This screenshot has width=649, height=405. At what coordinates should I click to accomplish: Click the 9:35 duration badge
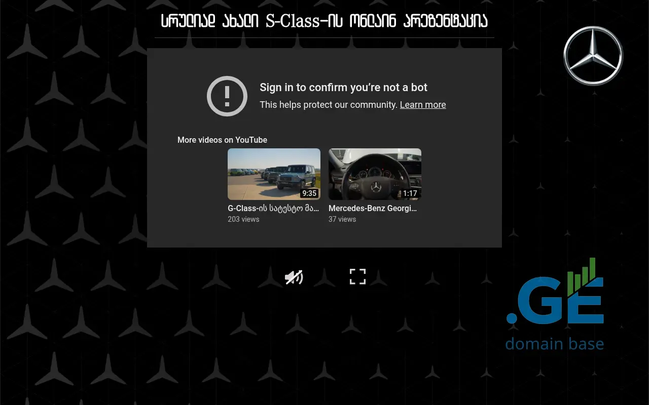click(309, 193)
